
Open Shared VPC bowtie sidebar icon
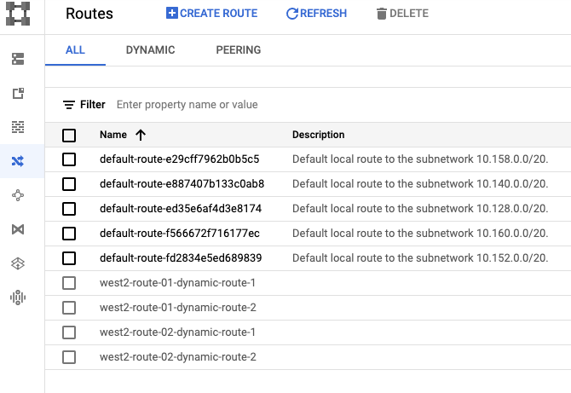pyautogui.click(x=18, y=229)
